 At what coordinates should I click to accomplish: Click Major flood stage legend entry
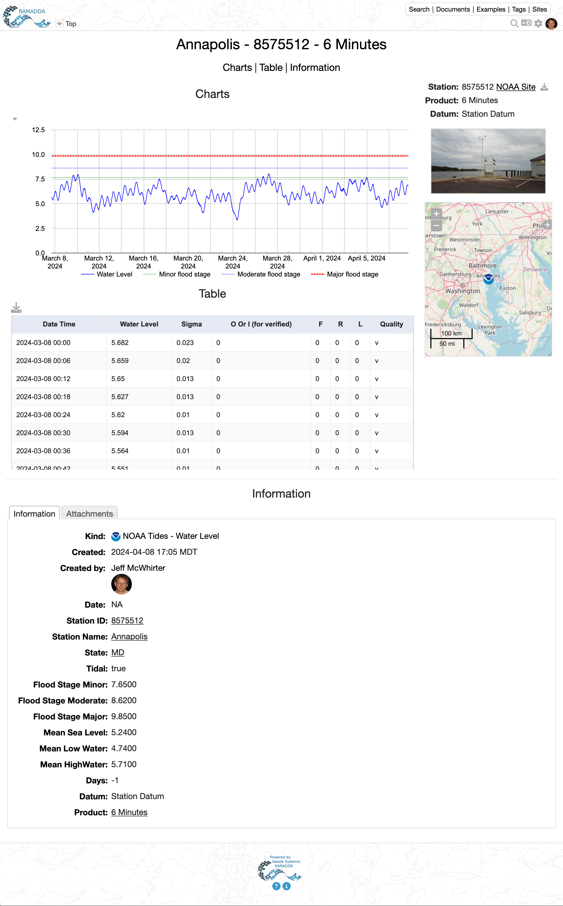[x=344, y=274]
